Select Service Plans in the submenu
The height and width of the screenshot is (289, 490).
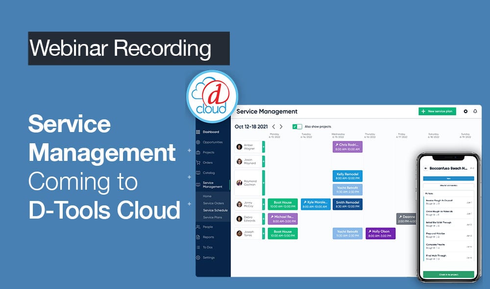(x=213, y=217)
